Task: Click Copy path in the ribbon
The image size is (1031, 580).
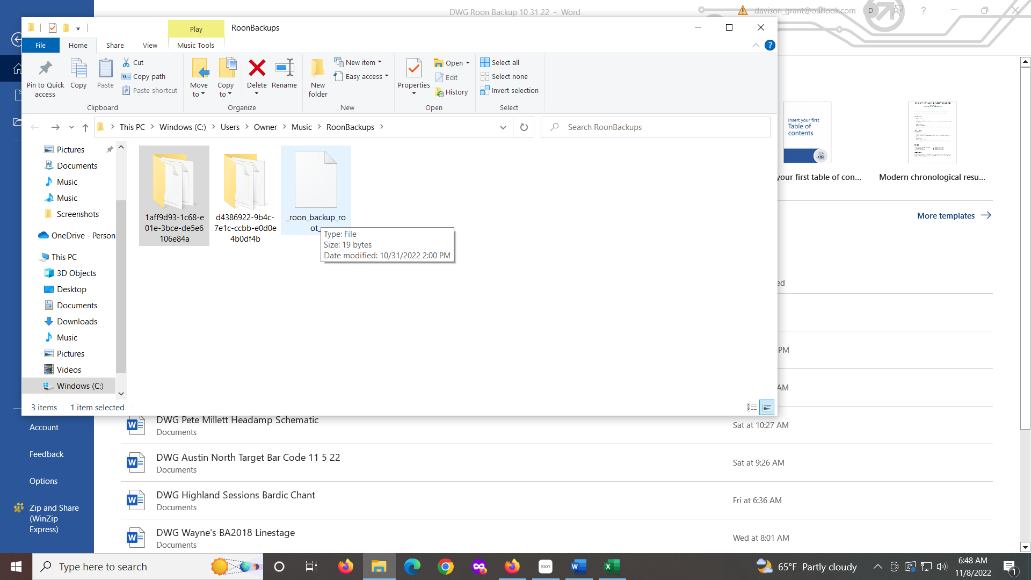Action: [x=143, y=76]
